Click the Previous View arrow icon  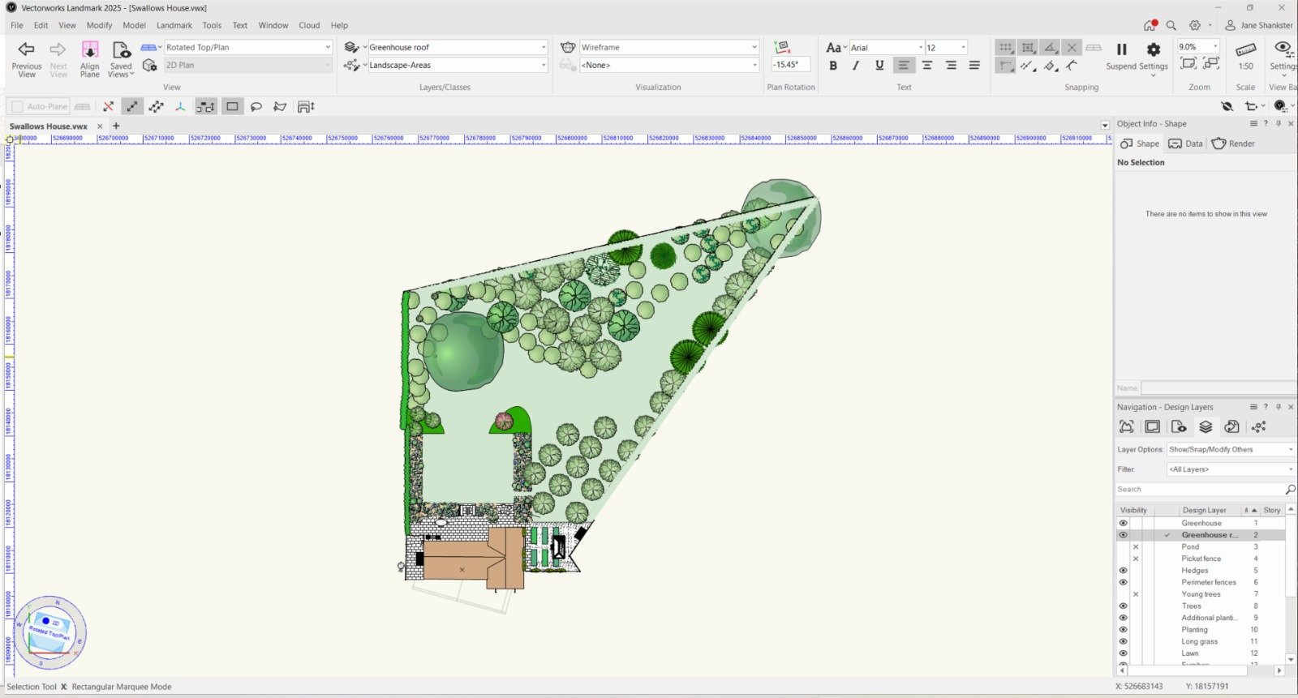[26, 49]
